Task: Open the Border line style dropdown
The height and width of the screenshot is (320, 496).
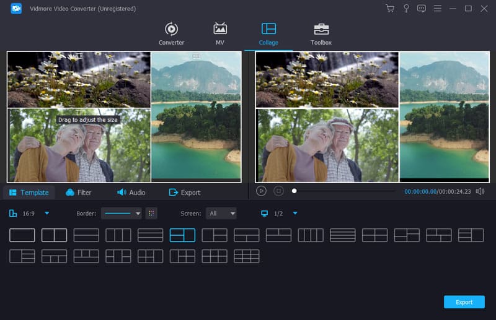Action: [x=121, y=214]
